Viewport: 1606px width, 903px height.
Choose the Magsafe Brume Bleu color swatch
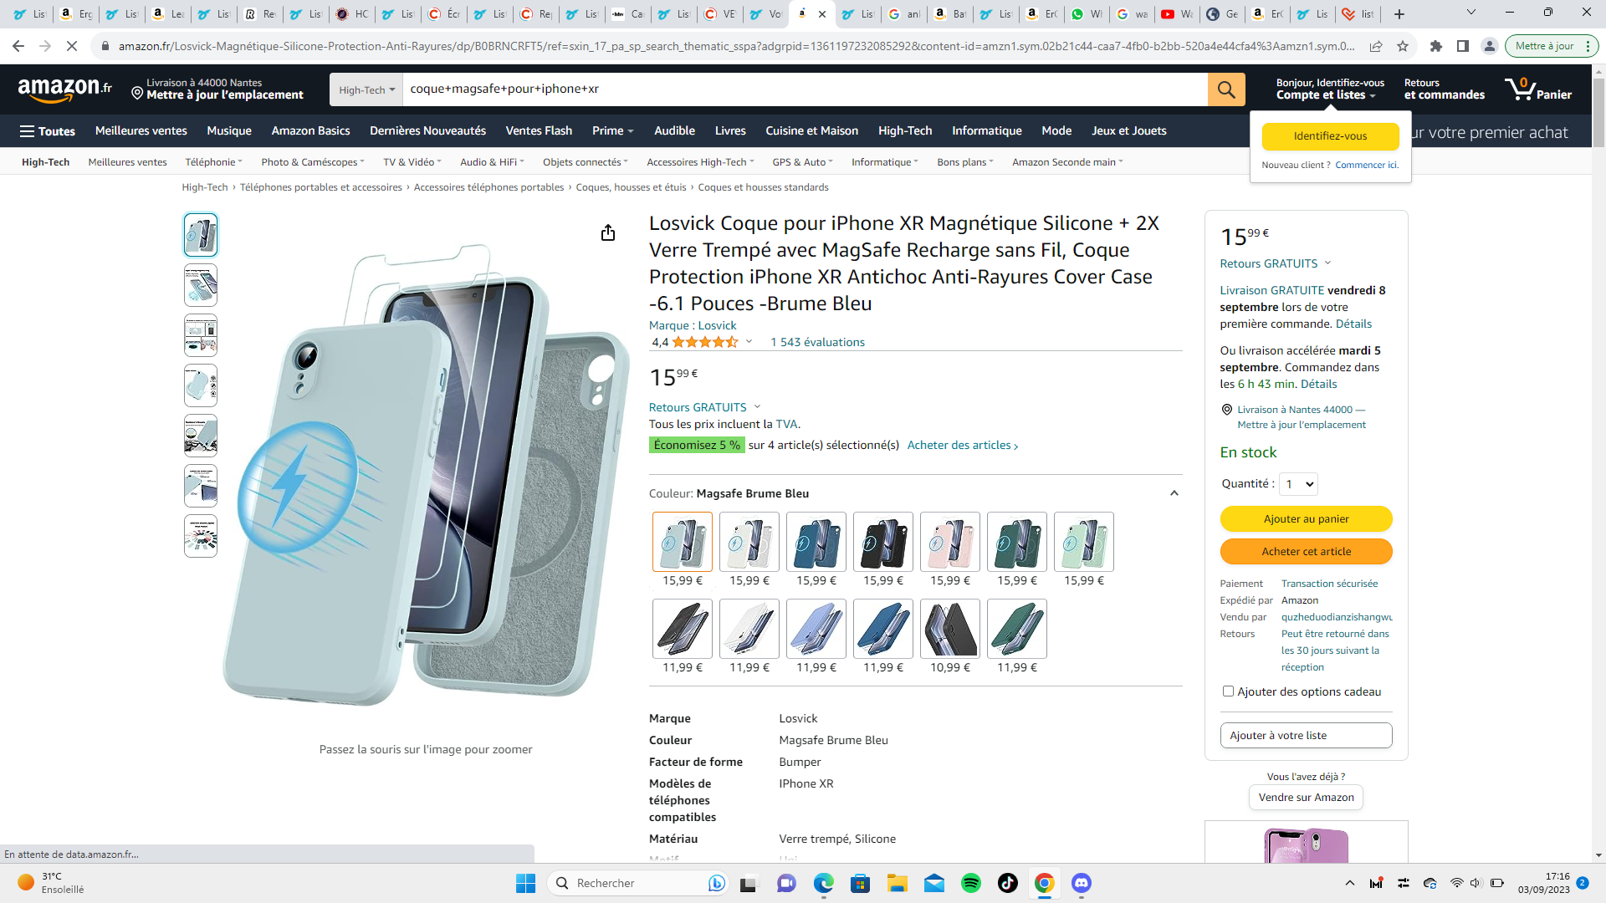click(683, 542)
